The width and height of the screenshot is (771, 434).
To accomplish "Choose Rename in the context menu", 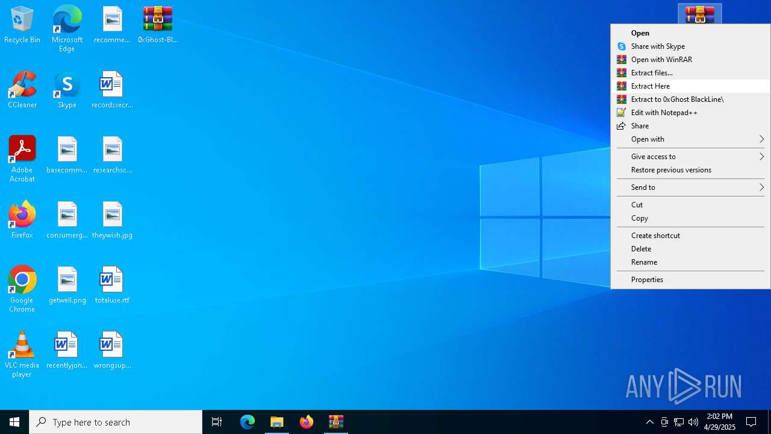I will 690,262.
